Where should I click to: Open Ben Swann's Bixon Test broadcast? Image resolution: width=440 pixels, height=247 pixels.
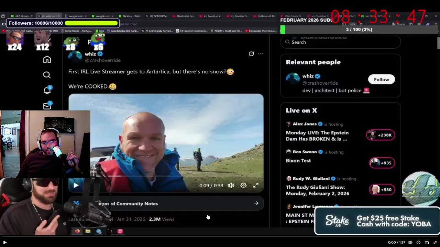click(298, 161)
